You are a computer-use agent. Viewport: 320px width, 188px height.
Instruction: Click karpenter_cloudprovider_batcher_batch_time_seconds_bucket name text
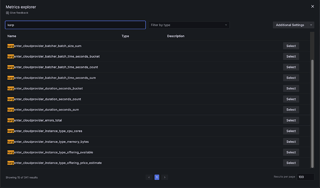[x=53, y=56]
